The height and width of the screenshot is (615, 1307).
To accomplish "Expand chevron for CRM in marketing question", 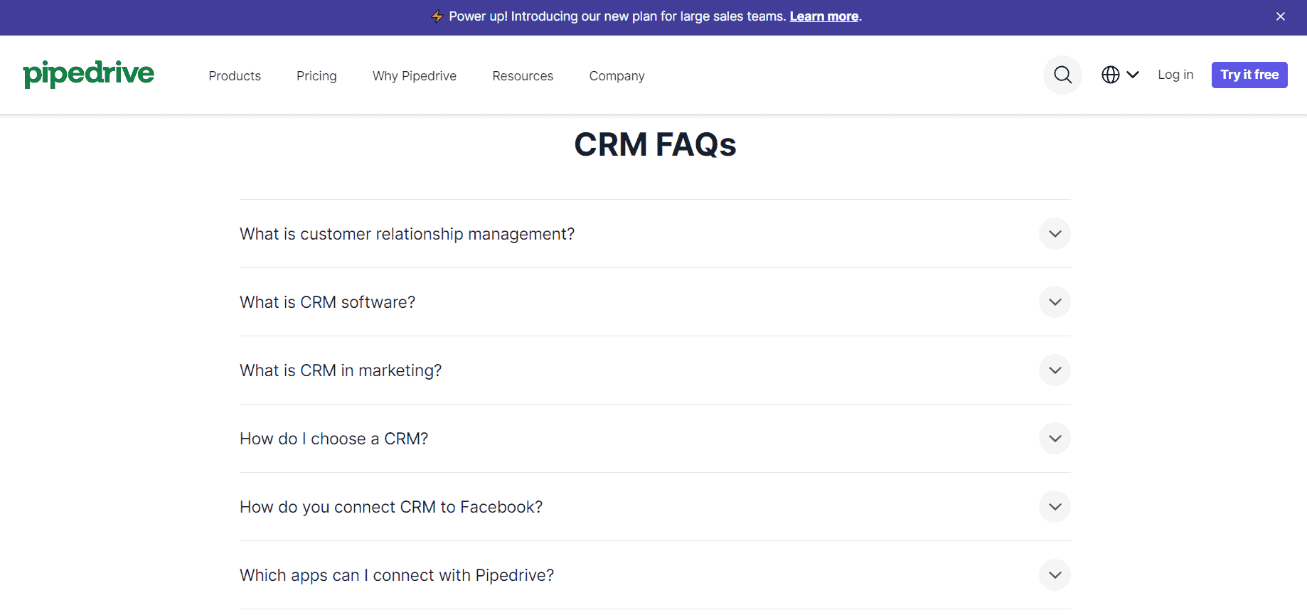I will point(1055,370).
